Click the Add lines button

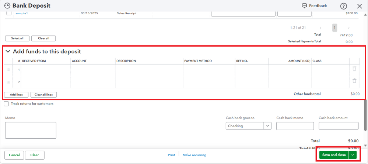pos(16,95)
